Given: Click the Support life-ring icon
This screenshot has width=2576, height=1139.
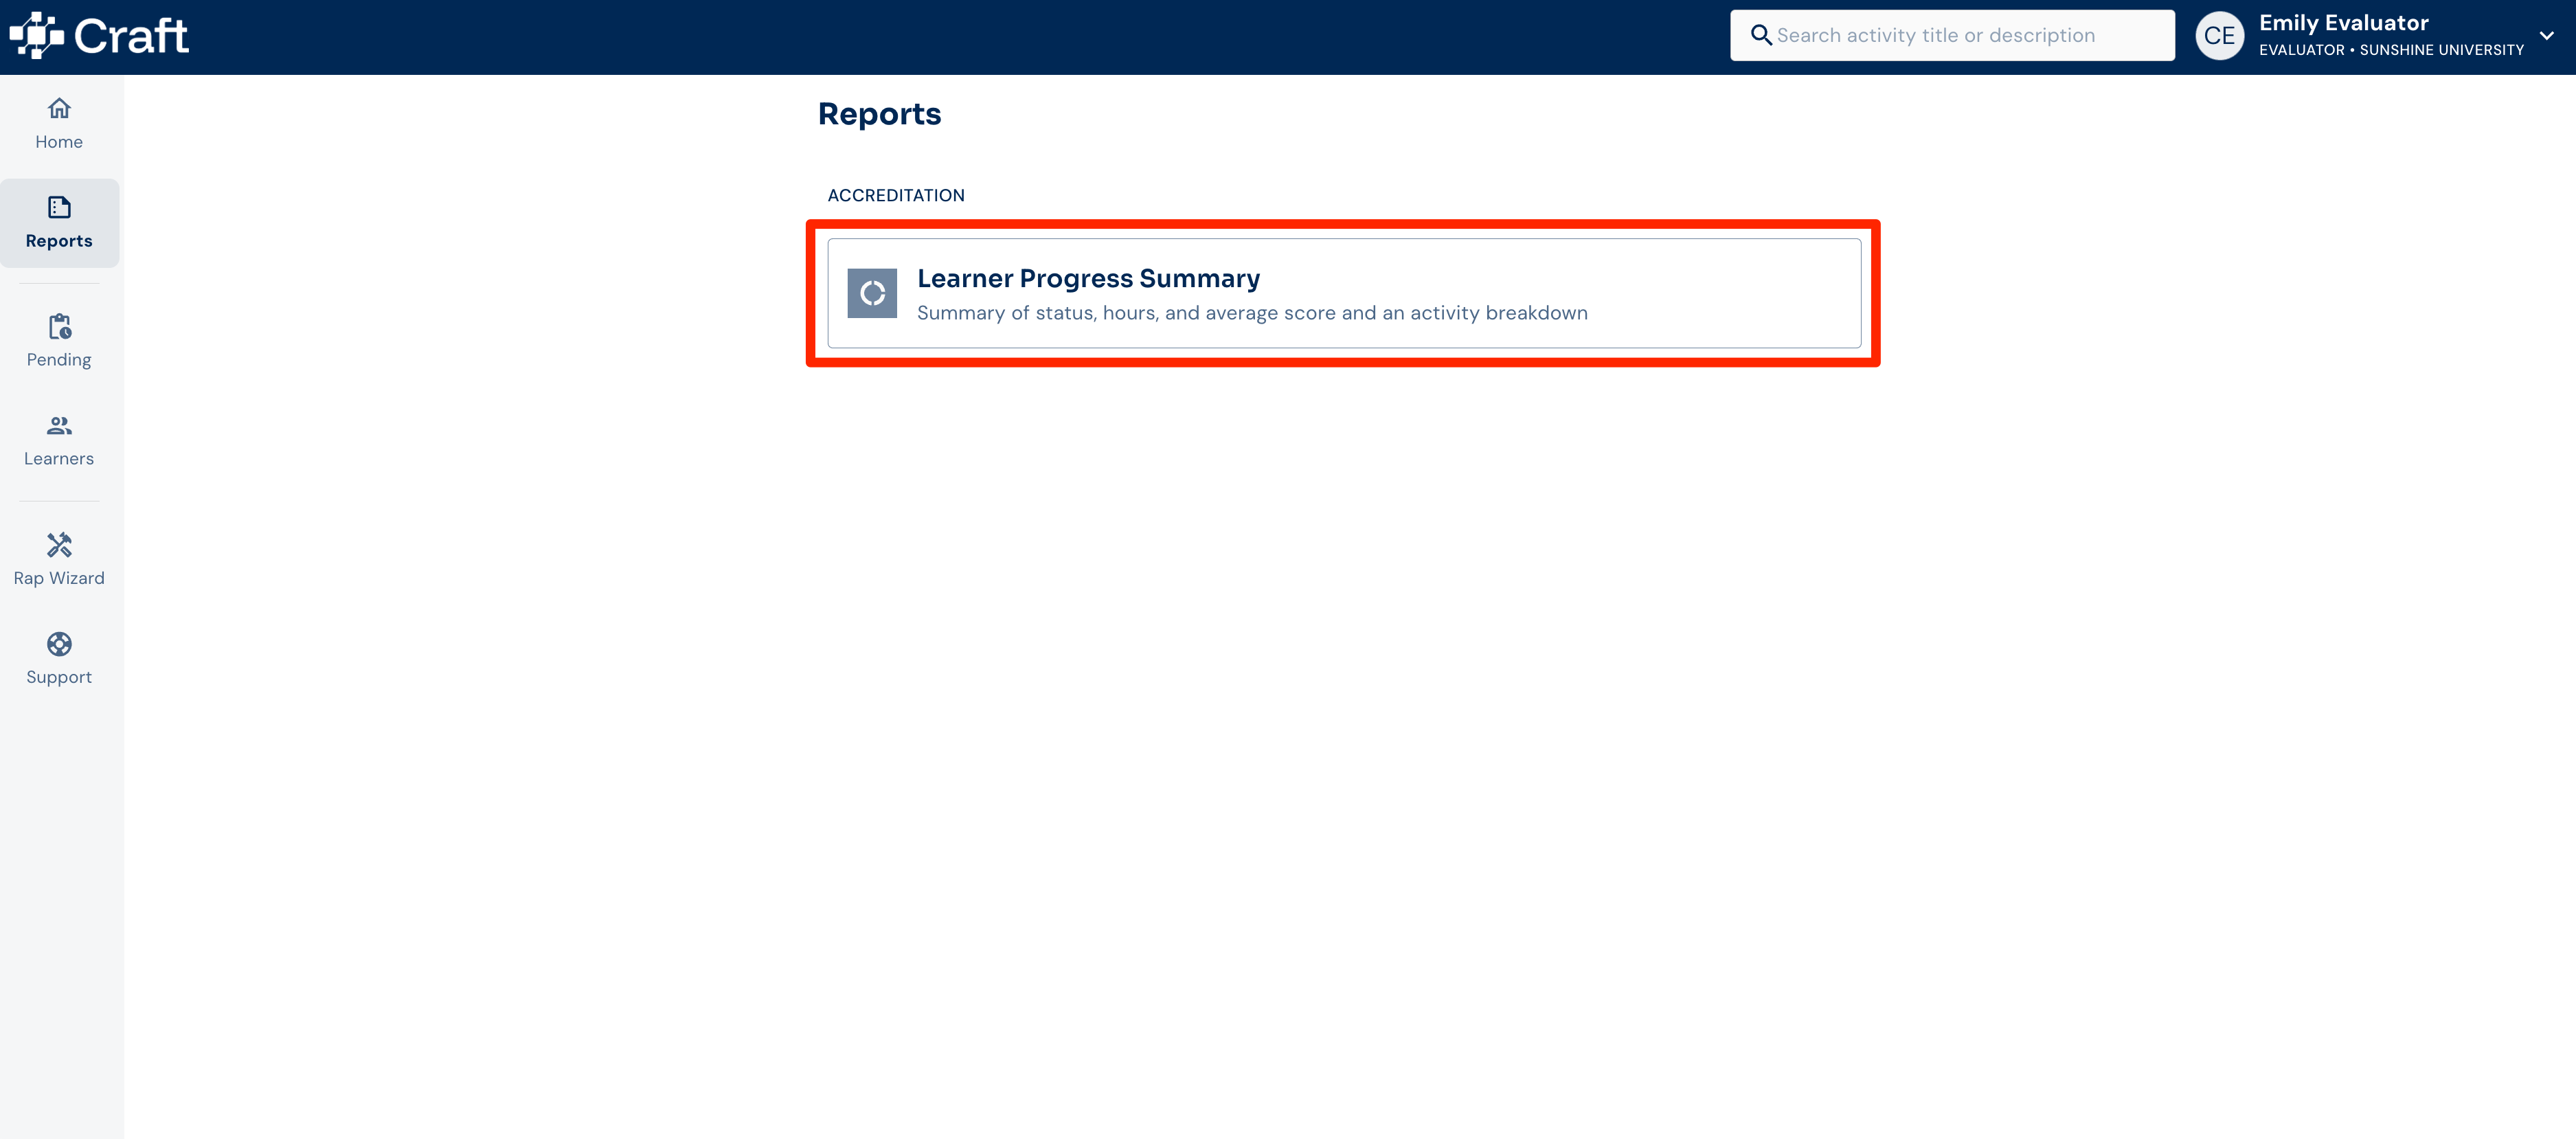Looking at the screenshot, I should [x=58, y=643].
